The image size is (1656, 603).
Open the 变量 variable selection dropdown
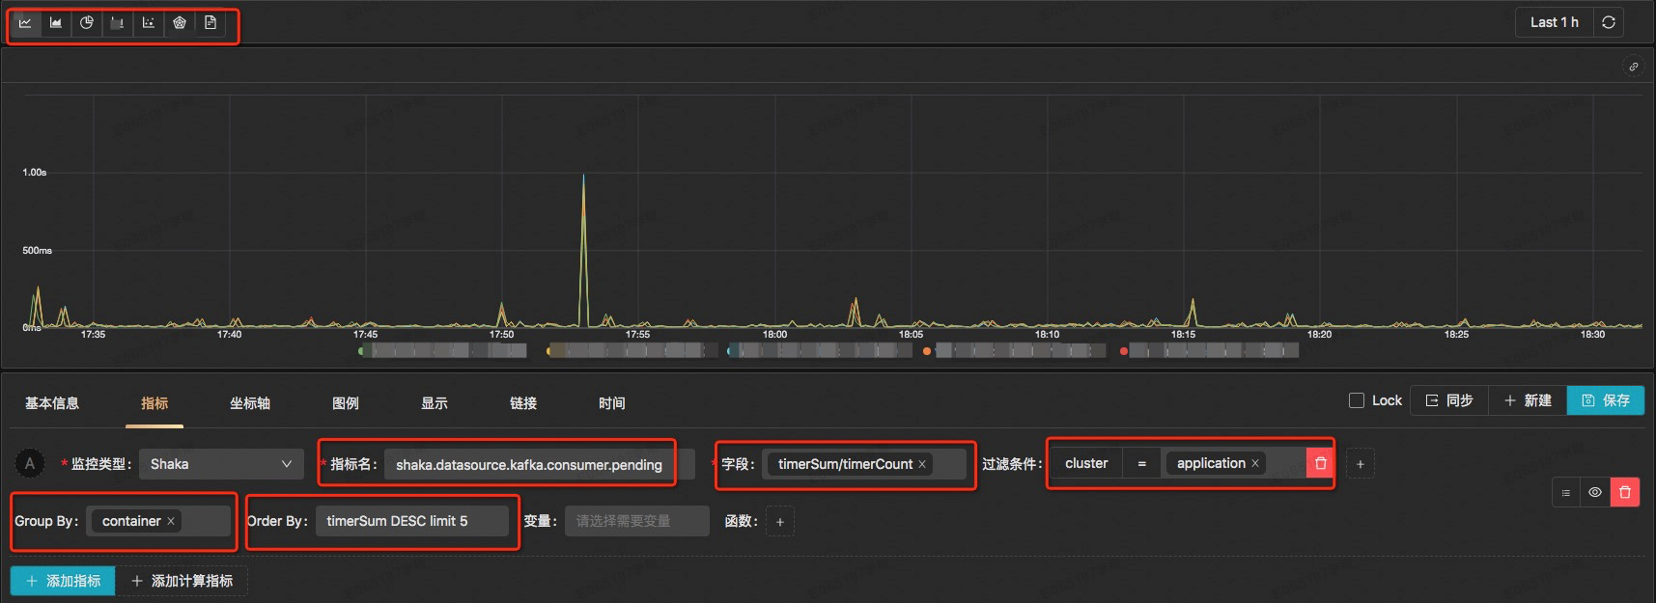pos(637,521)
